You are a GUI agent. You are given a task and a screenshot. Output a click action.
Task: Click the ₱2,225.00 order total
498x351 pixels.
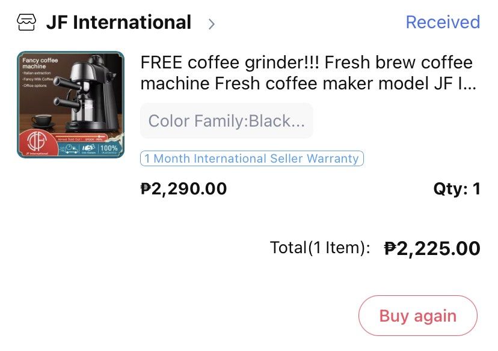tap(432, 248)
